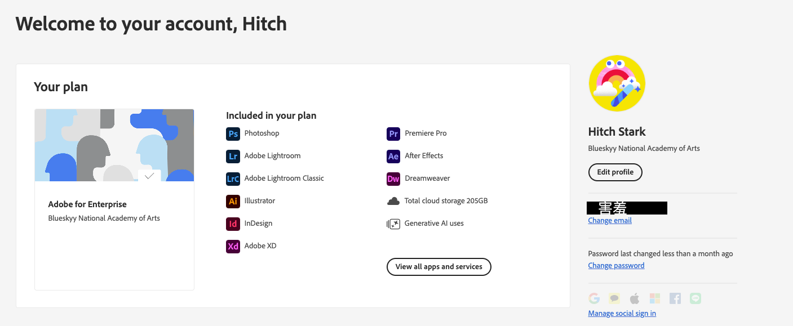Click the Your plan heading
Image resolution: width=793 pixels, height=326 pixels.
click(61, 87)
